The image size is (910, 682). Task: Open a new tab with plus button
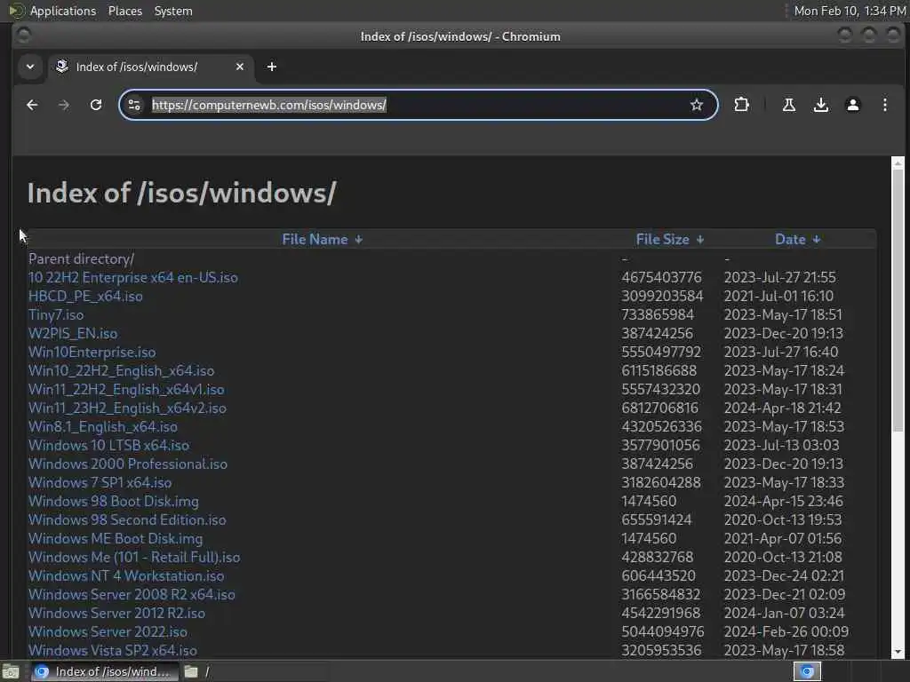pos(272,67)
